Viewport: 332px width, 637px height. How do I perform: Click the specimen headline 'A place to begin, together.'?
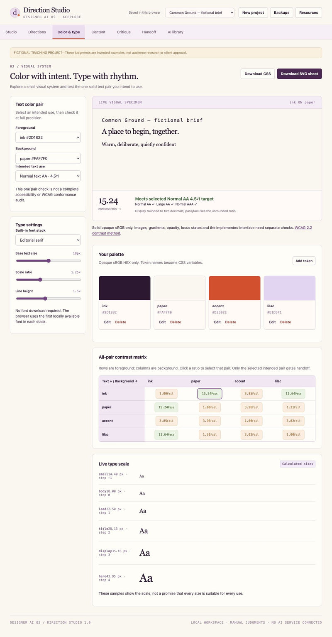coord(140,132)
